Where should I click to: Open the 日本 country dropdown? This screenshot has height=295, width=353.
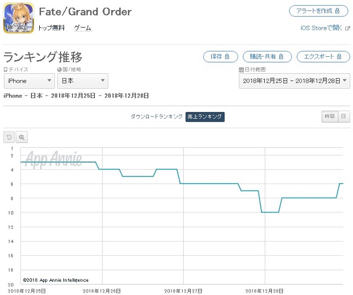point(83,81)
